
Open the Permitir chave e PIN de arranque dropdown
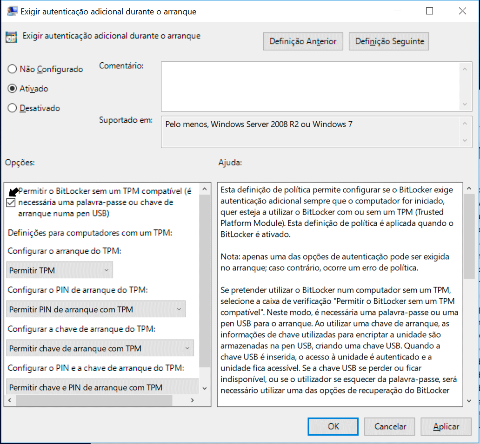[x=102, y=387]
